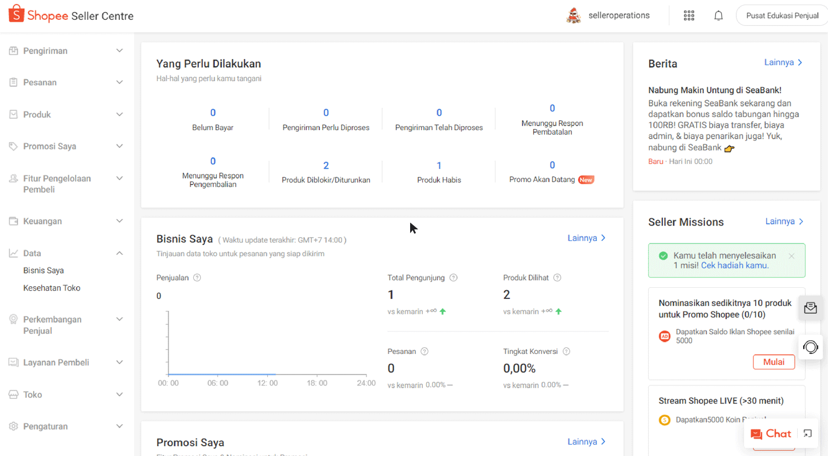
Task: Click the Penjualan help question icon
Action: pos(197,278)
